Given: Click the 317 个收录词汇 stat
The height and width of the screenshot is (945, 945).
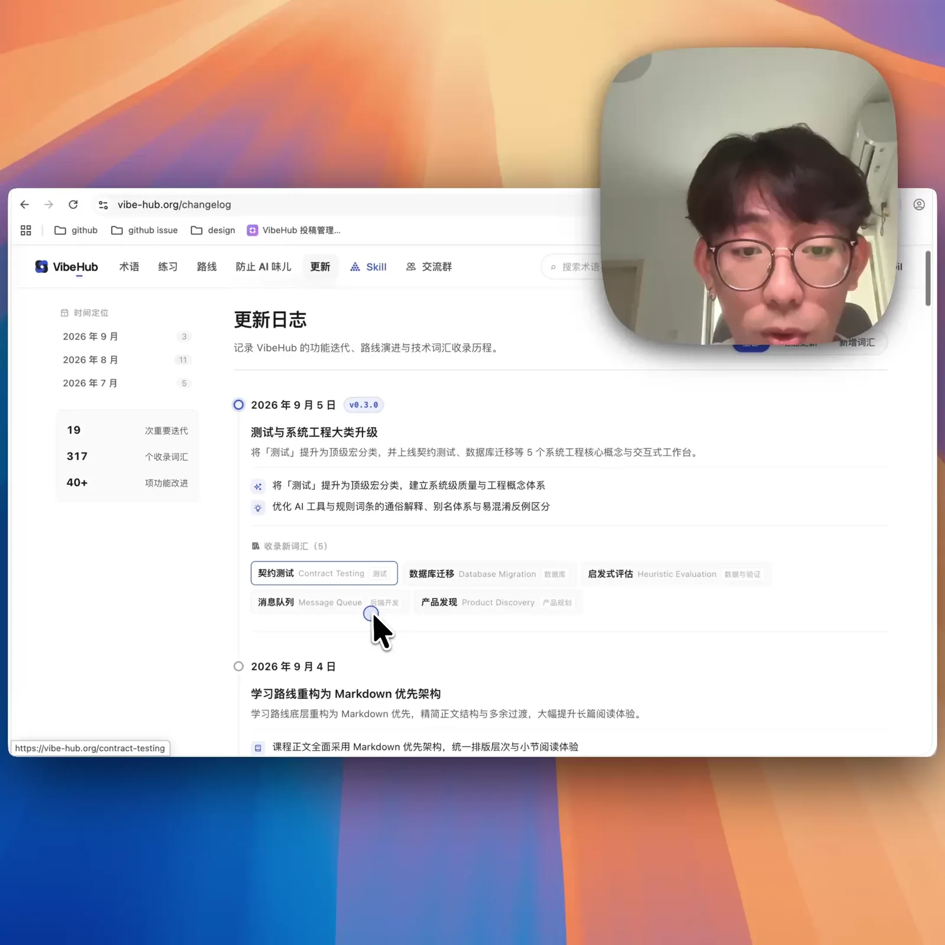Looking at the screenshot, I should [x=128, y=457].
